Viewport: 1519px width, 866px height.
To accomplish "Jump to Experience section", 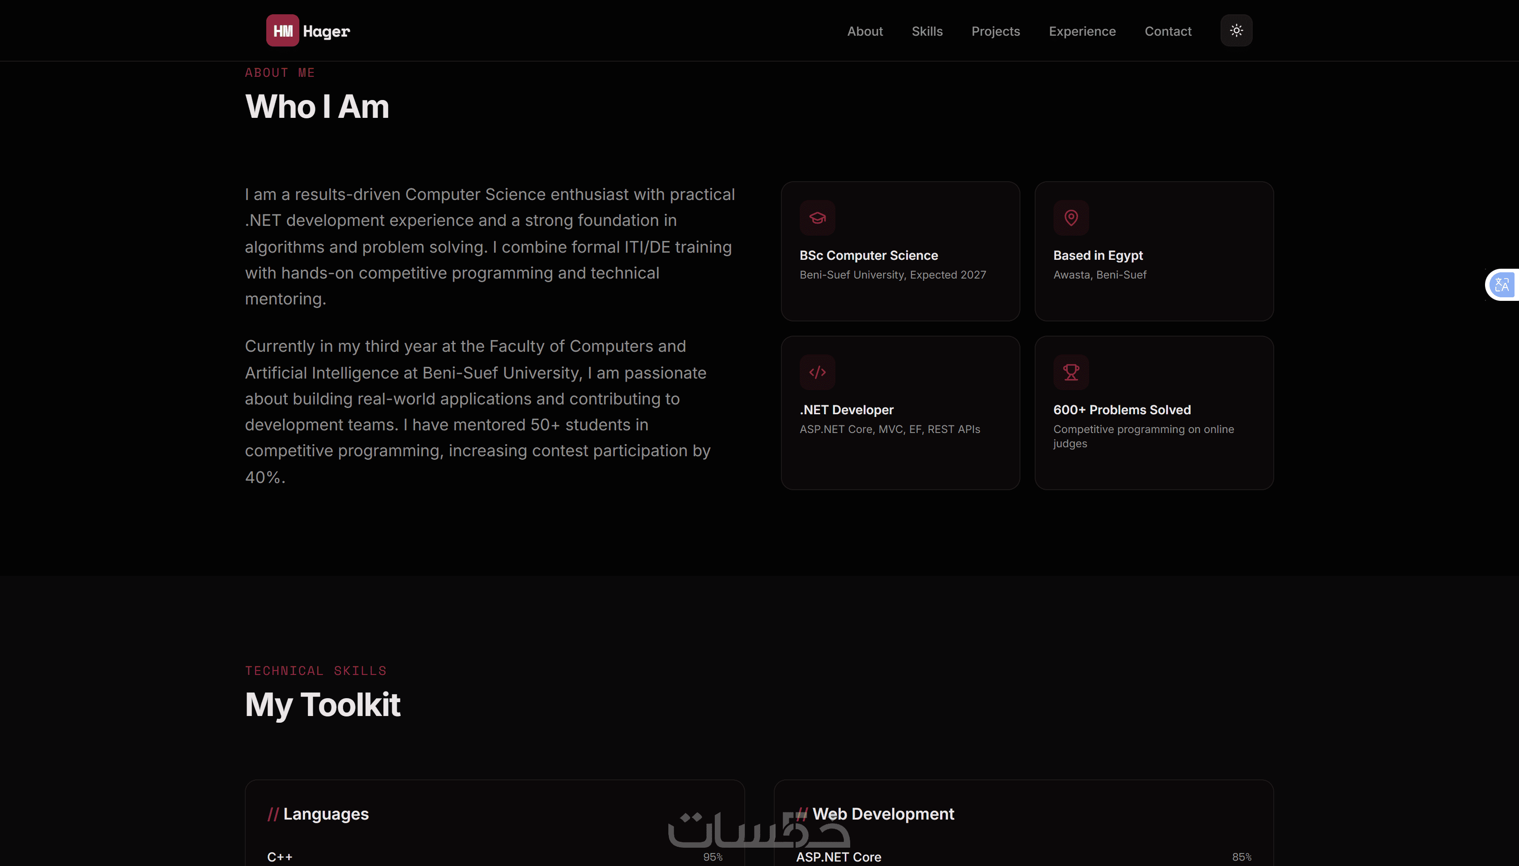I will [1082, 31].
